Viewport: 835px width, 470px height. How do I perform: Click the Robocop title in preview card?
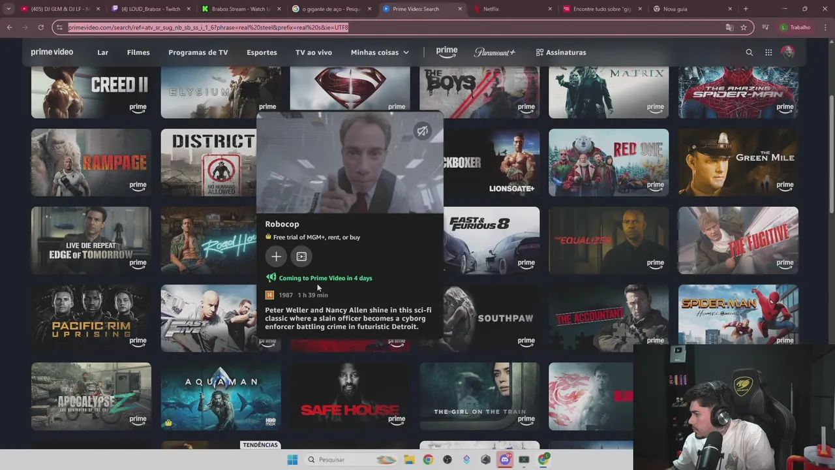282,224
